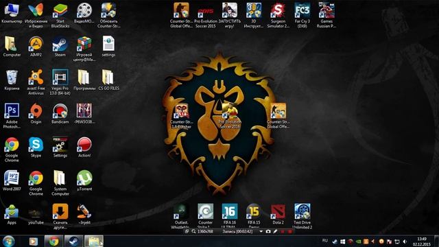This screenshot has height=247, width=439.
Task: Switch to Steam on the taskbar
Action: coord(73,241)
